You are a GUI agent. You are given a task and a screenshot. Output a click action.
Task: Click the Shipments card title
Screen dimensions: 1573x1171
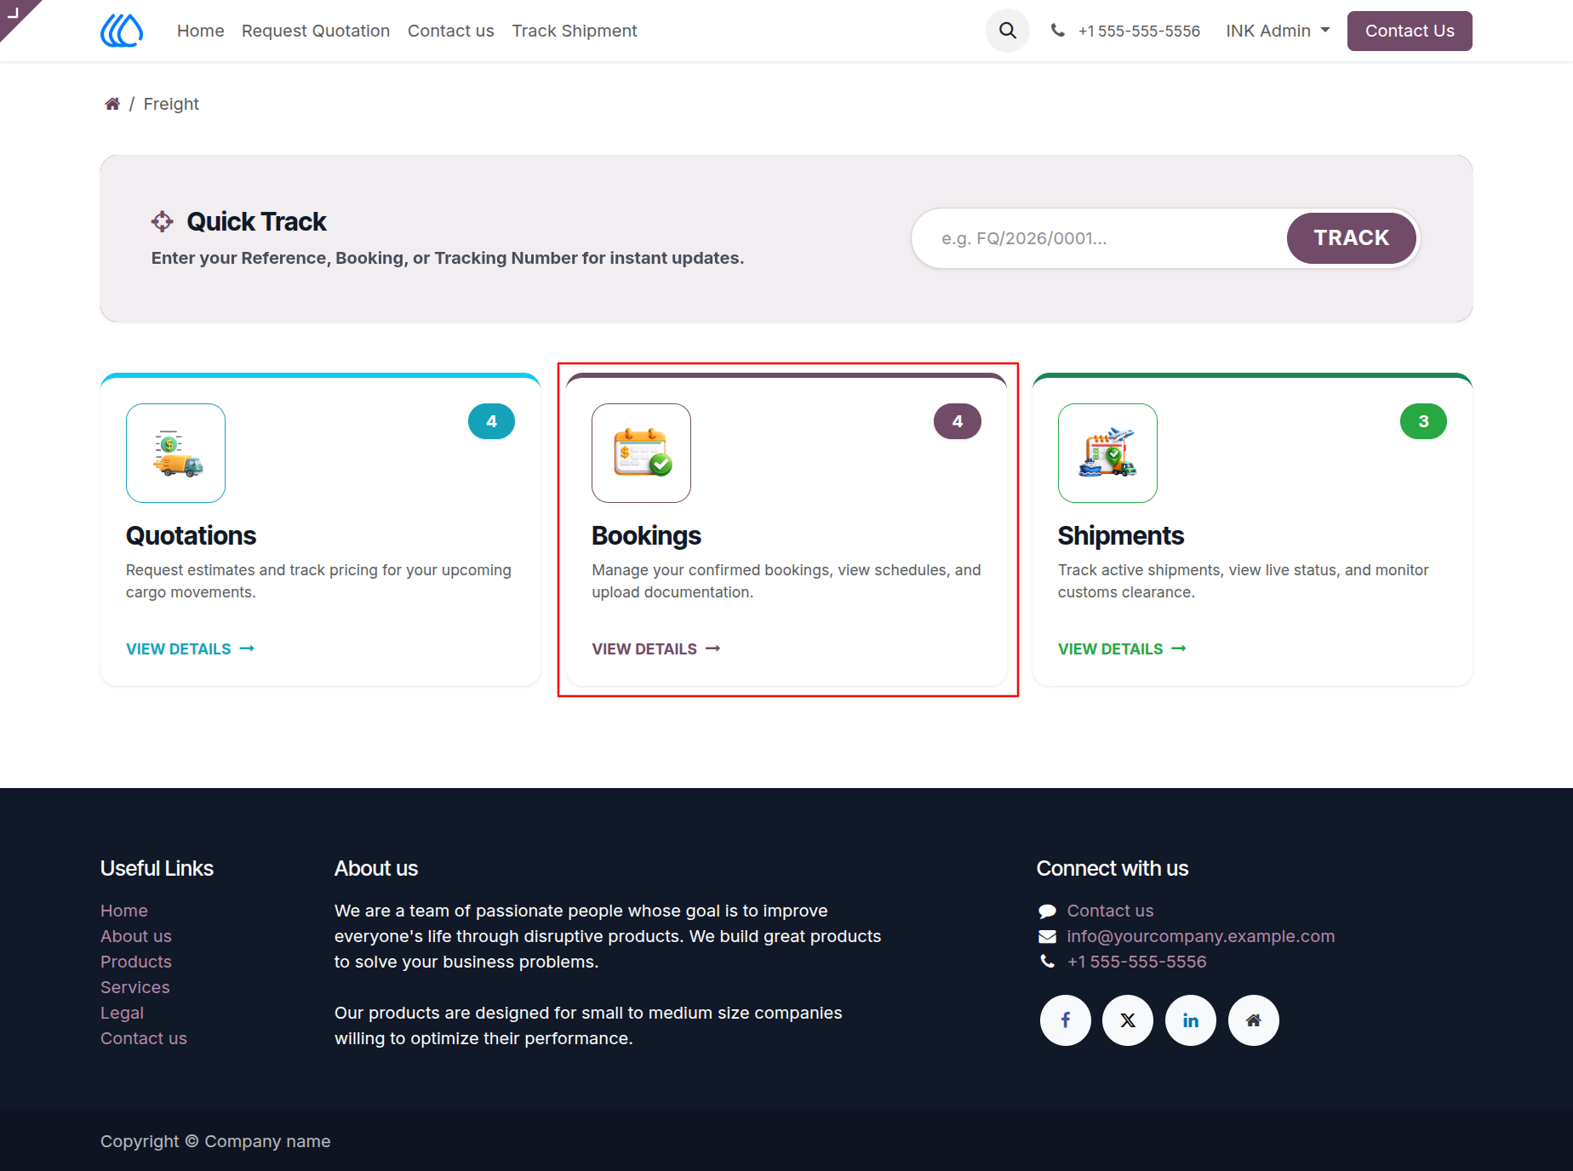coord(1121,535)
